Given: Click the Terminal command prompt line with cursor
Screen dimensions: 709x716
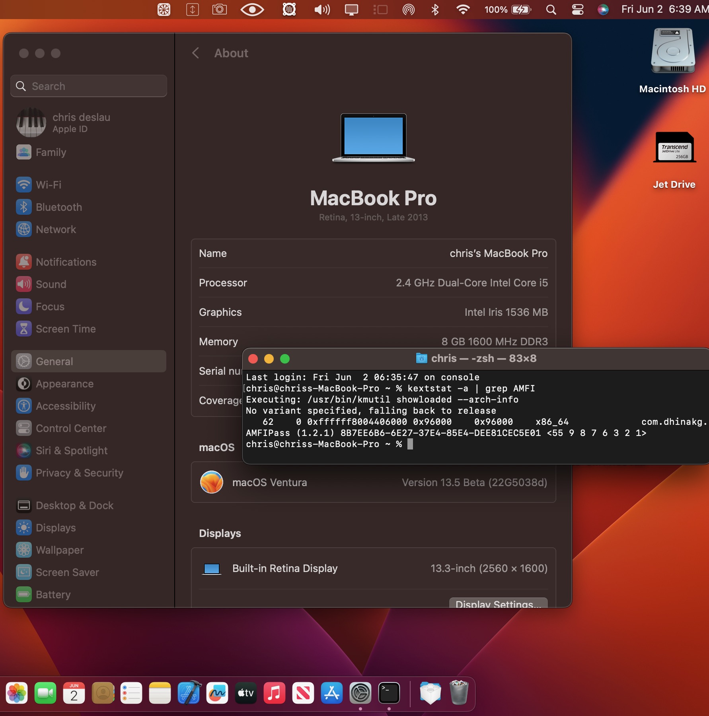Looking at the screenshot, I should click(x=329, y=444).
